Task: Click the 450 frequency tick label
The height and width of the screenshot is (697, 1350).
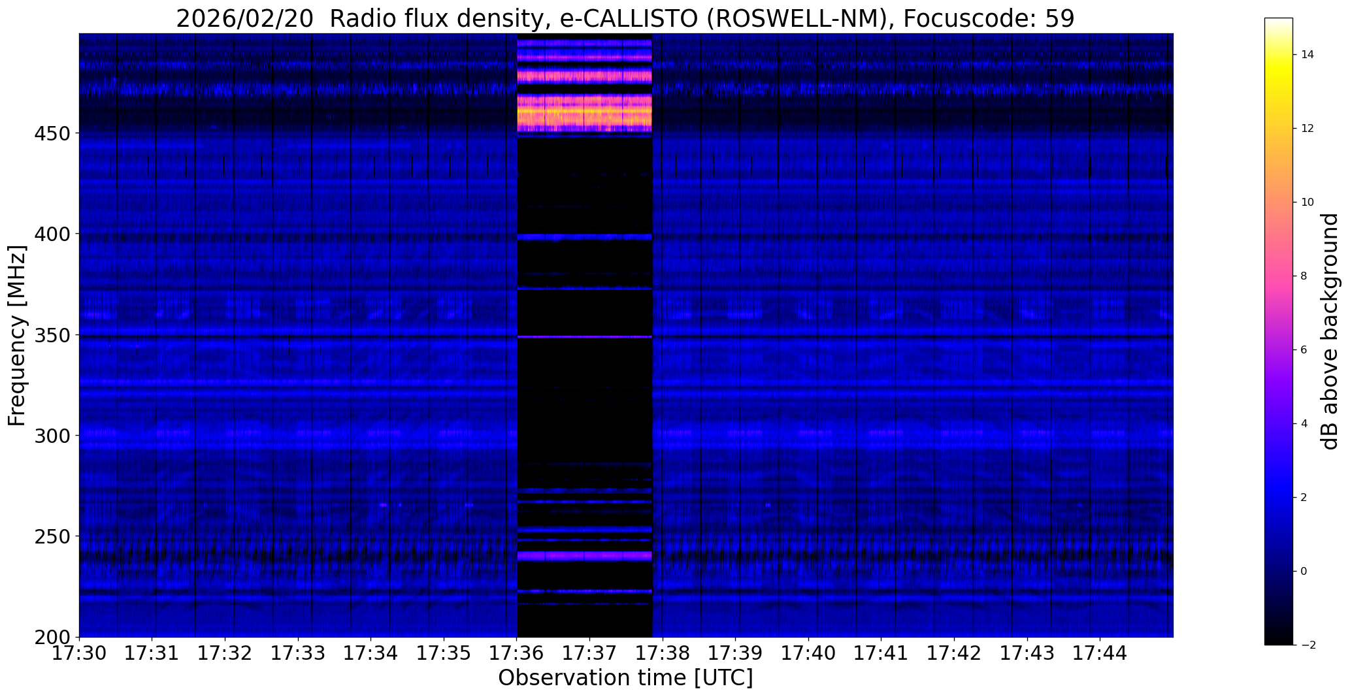Action: [52, 133]
